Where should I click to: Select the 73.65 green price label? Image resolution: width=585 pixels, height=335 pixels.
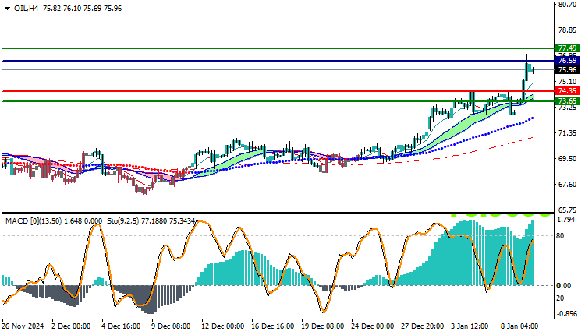[567, 101]
